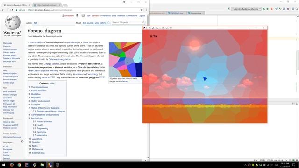
Task: Open the Contributions link
Action: 132,16
